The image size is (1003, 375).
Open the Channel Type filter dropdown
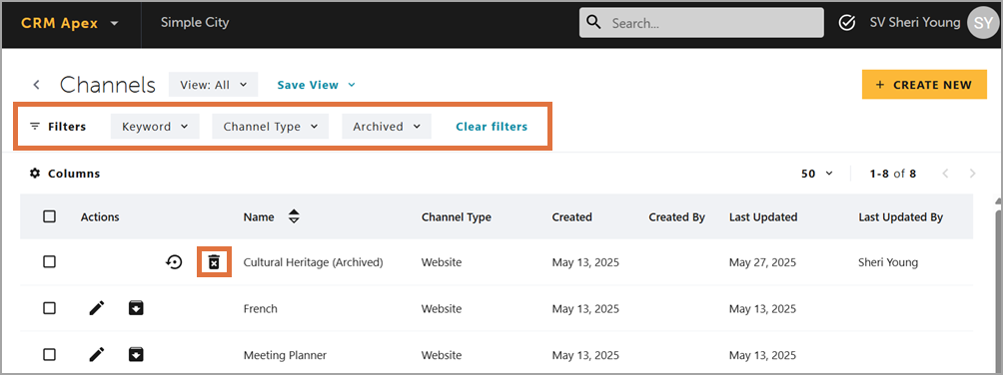point(270,127)
